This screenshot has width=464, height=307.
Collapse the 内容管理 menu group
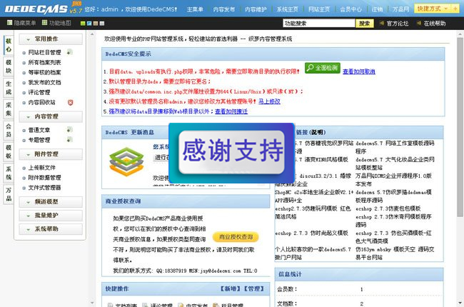pos(51,116)
